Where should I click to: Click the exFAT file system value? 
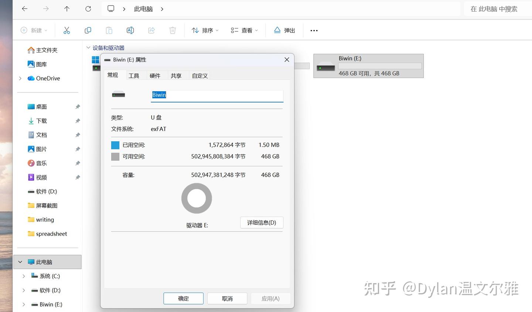point(158,129)
